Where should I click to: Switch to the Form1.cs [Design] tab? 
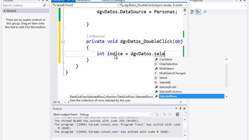(x=113, y=1)
